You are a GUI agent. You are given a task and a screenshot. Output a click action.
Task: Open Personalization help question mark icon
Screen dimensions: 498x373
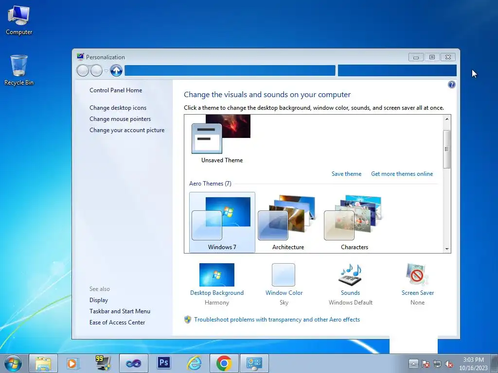[451, 85]
